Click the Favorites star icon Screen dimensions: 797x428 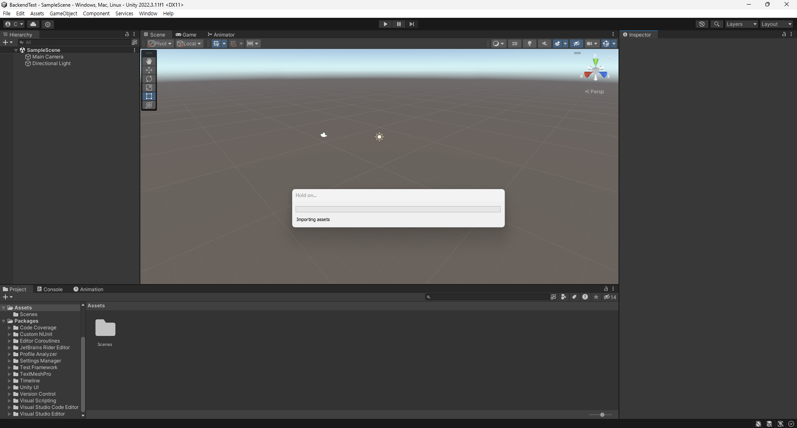596,297
